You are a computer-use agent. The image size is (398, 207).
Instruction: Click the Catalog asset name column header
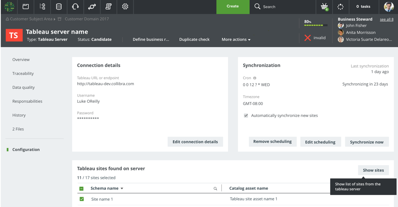point(249,188)
